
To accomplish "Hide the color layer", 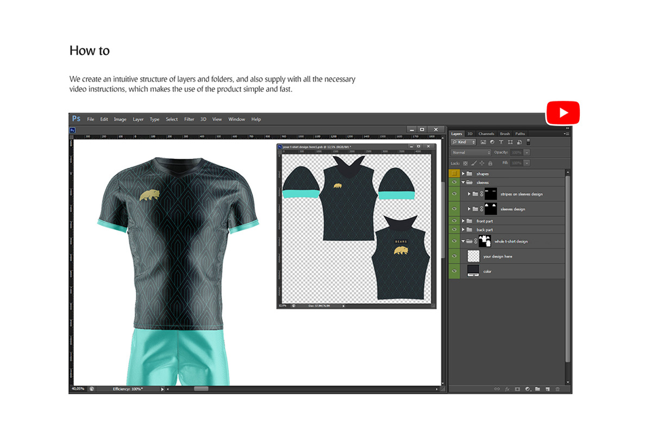I will coord(454,271).
